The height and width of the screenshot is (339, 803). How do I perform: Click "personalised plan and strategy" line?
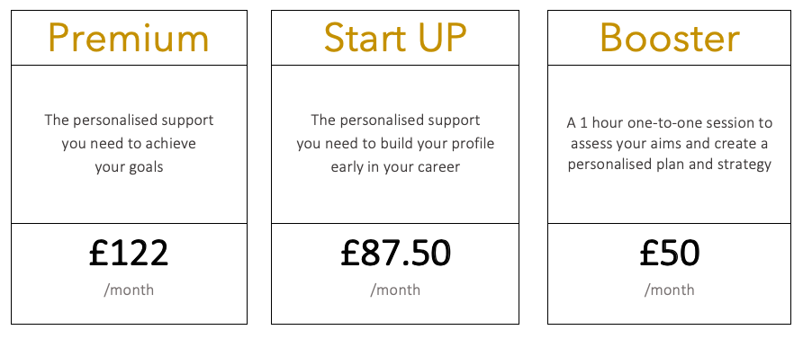tap(670, 165)
